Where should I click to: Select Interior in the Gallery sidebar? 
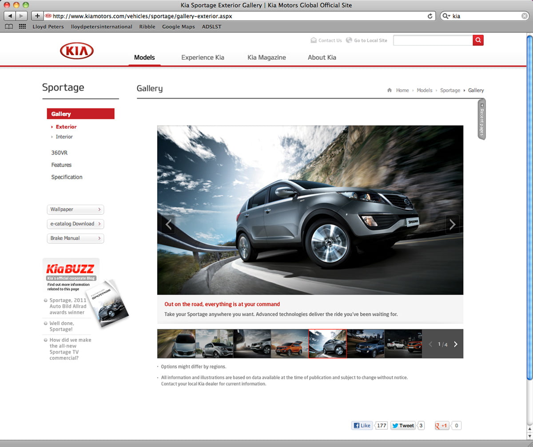(x=64, y=137)
